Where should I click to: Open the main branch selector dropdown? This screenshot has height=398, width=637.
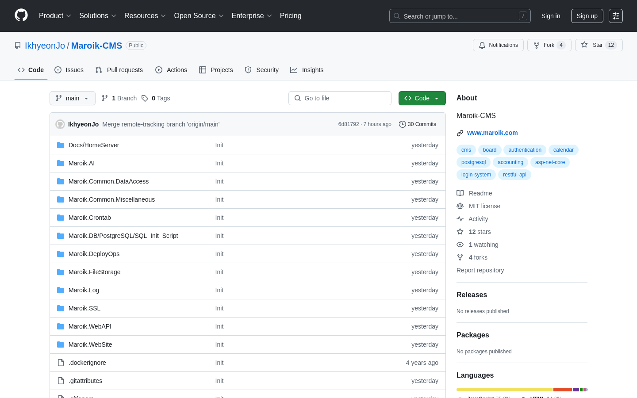pyautogui.click(x=73, y=98)
